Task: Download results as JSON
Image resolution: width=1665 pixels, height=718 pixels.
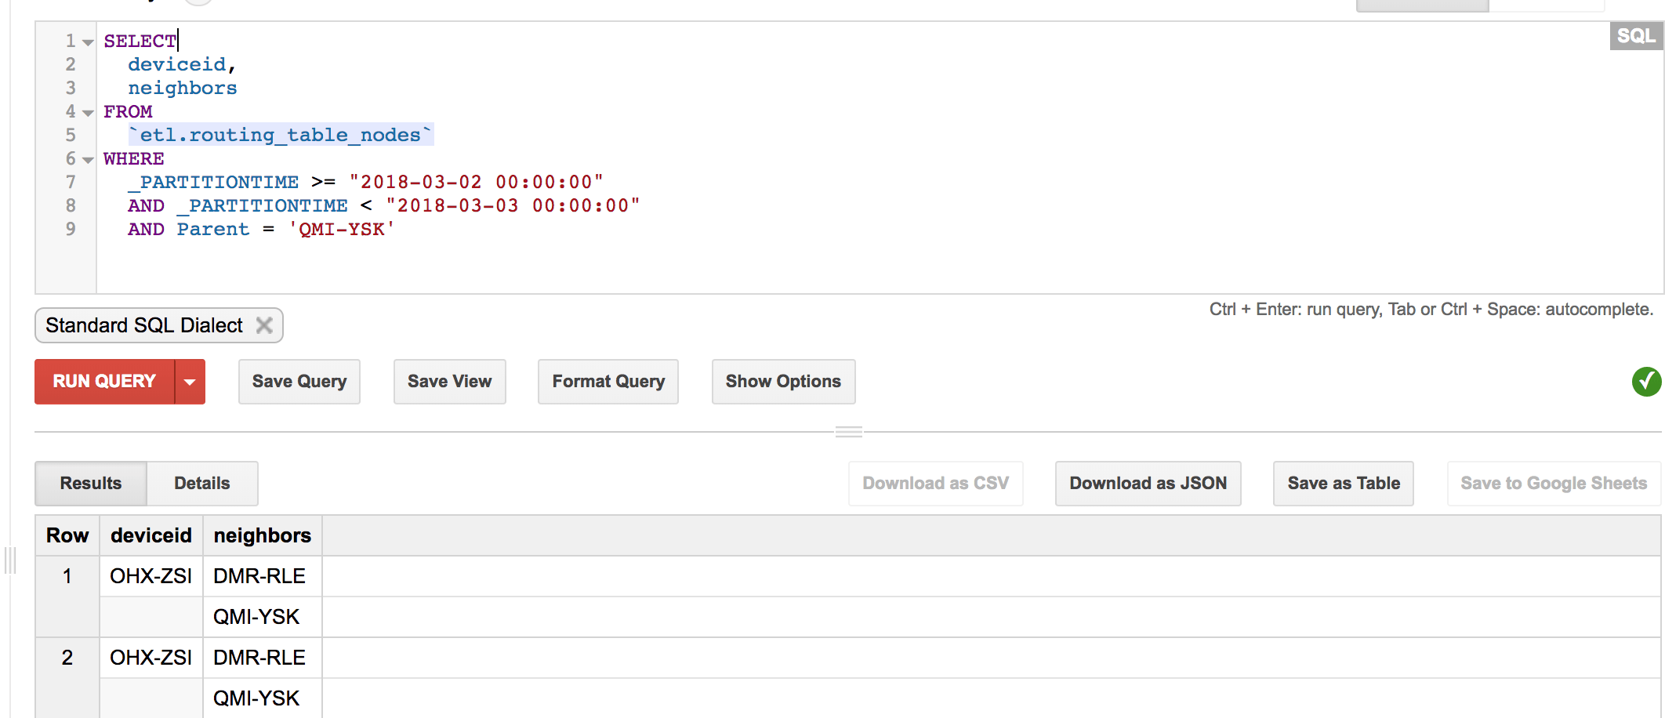Action: point(1147,484)
